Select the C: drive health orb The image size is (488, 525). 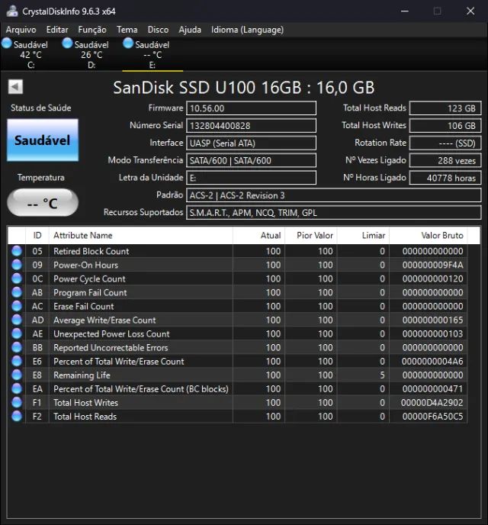(7, 43)
